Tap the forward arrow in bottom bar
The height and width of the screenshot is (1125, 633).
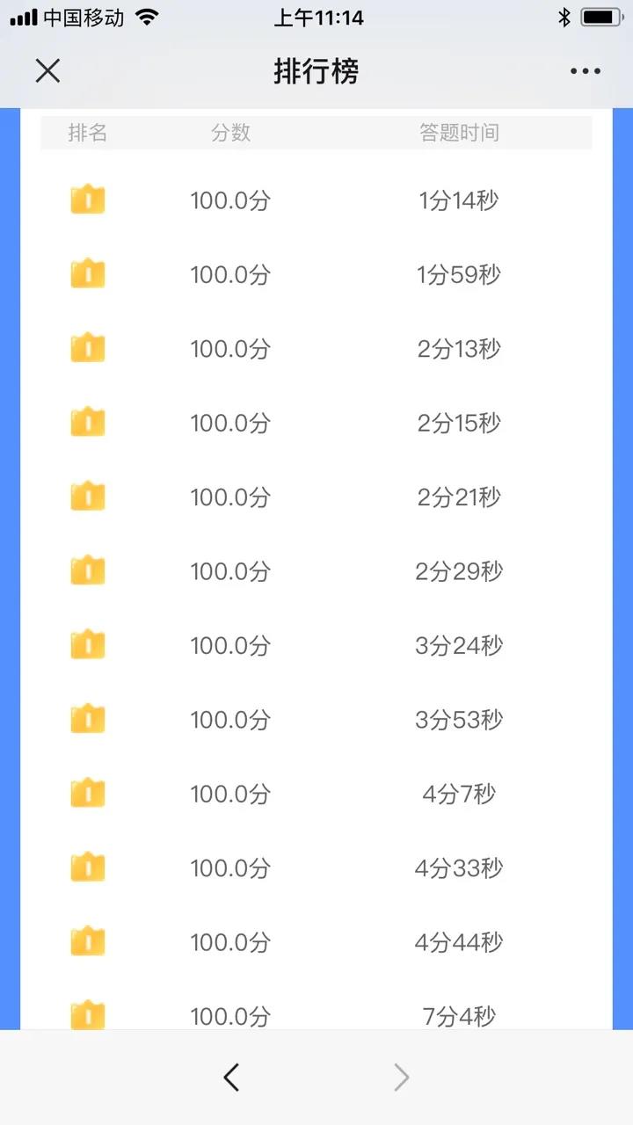[x=401, y=1077]
